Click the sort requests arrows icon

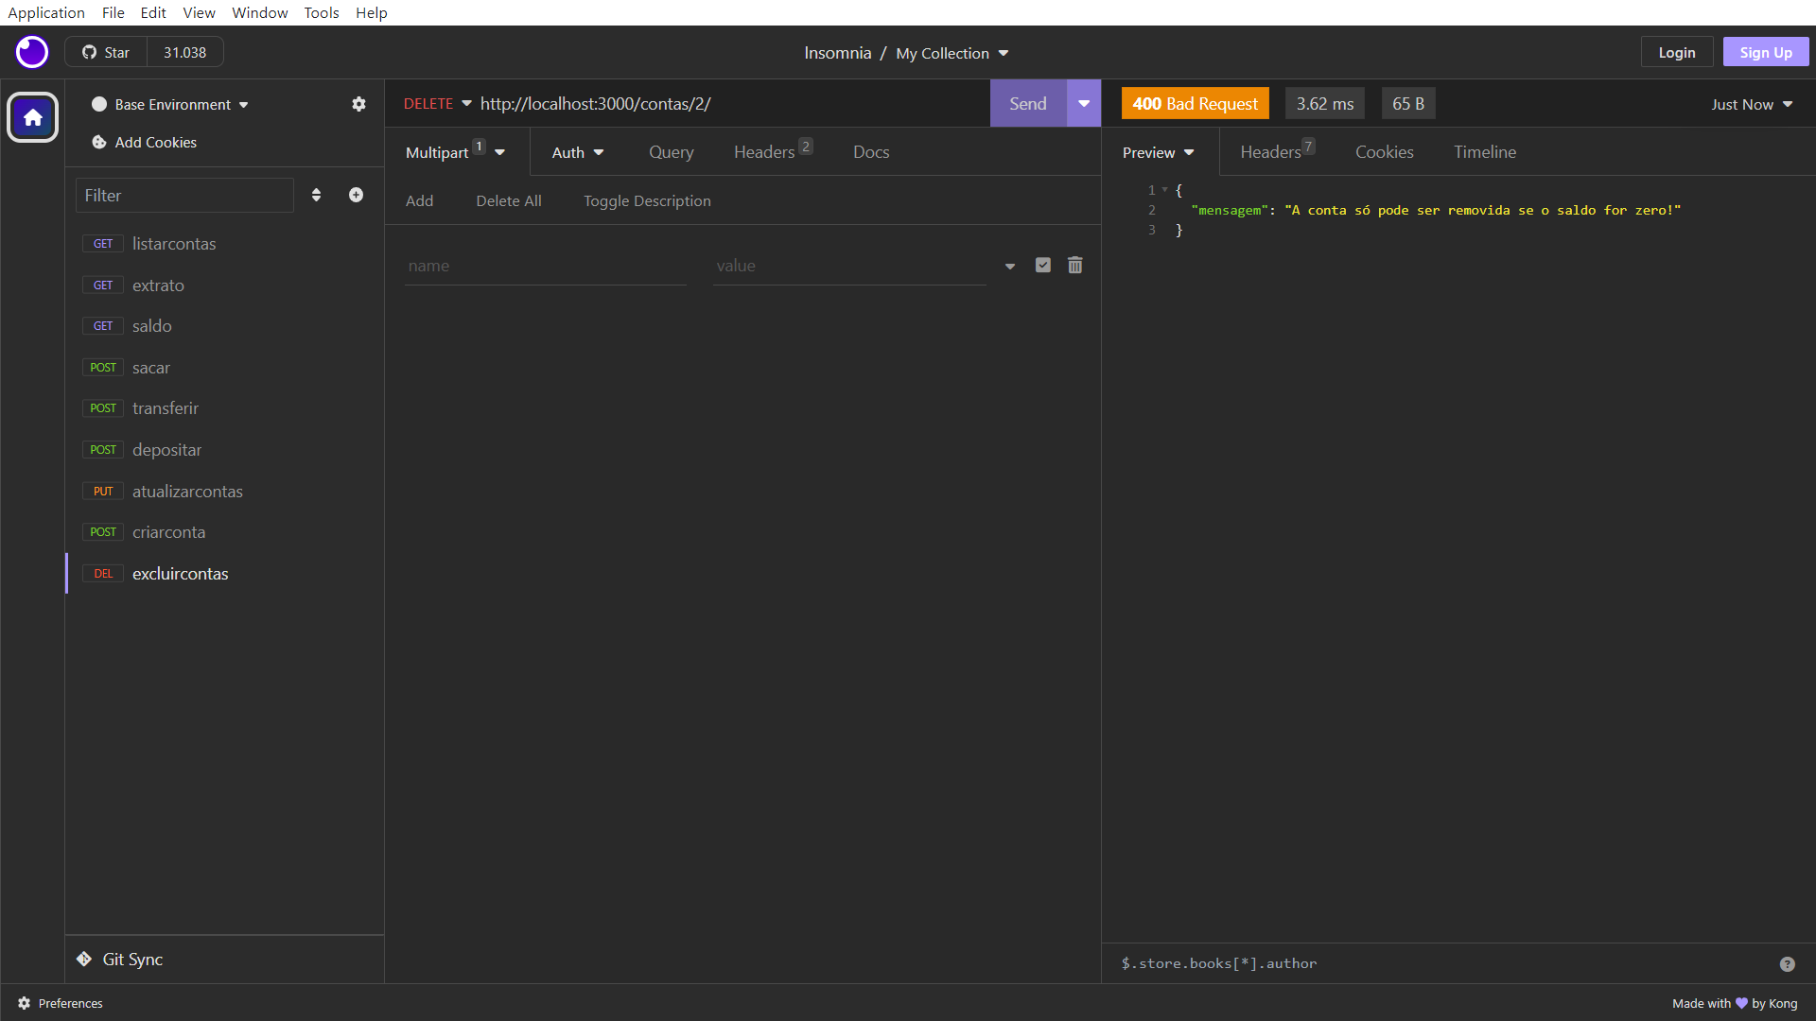point(316,195)
